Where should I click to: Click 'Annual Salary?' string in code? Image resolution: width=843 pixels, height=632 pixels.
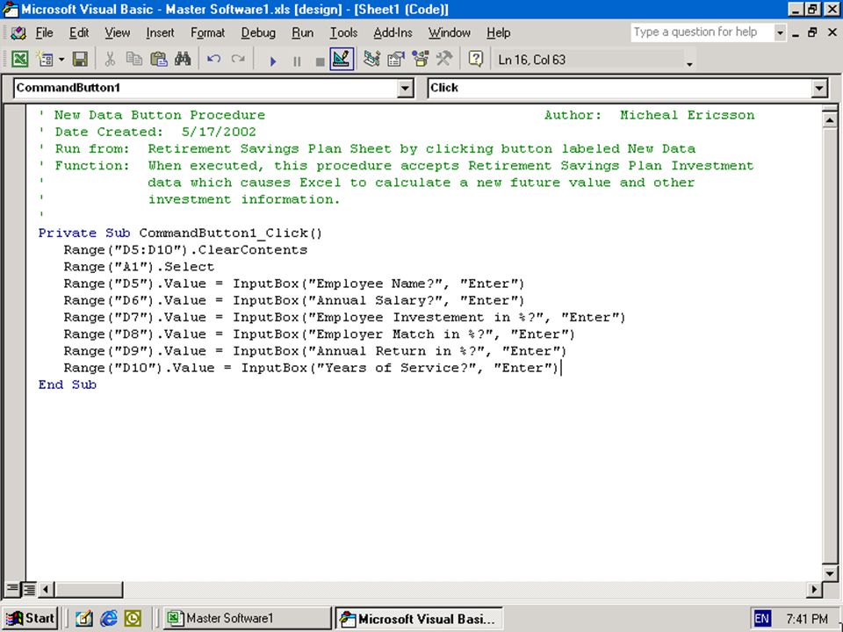click(378, 300)
